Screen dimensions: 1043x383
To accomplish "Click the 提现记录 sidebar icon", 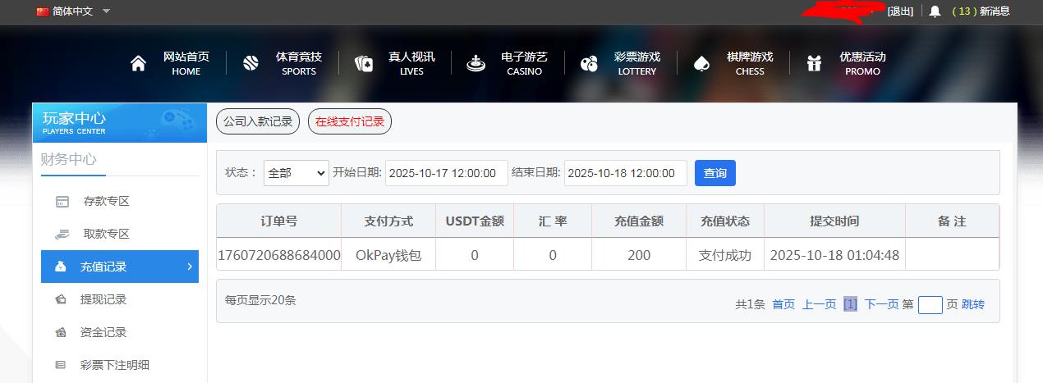I will (x=62, y=300).
